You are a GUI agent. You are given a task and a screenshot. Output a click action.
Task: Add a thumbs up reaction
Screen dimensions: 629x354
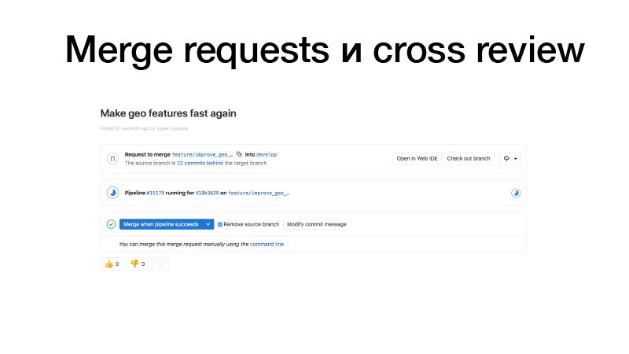(x=112, y=264)
